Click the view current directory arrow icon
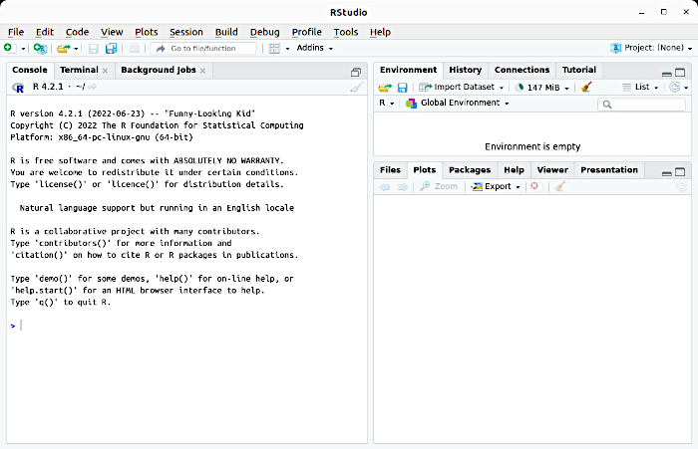This screenshot has height=449, width=698. (92, 87)
